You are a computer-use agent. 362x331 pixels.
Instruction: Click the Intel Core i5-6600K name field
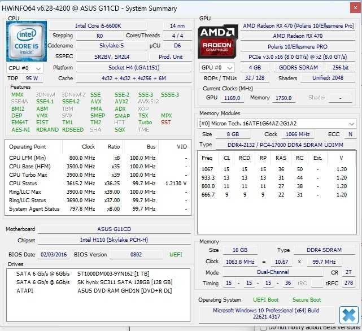point(98,26)
